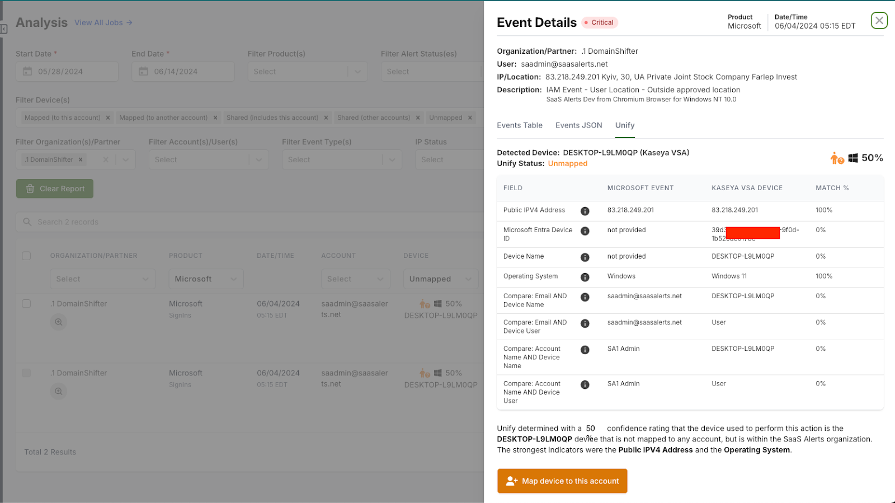The width and height of the screenshot is (895, 503).
Task: Click Map device to this account button
Action: [562, 481]
